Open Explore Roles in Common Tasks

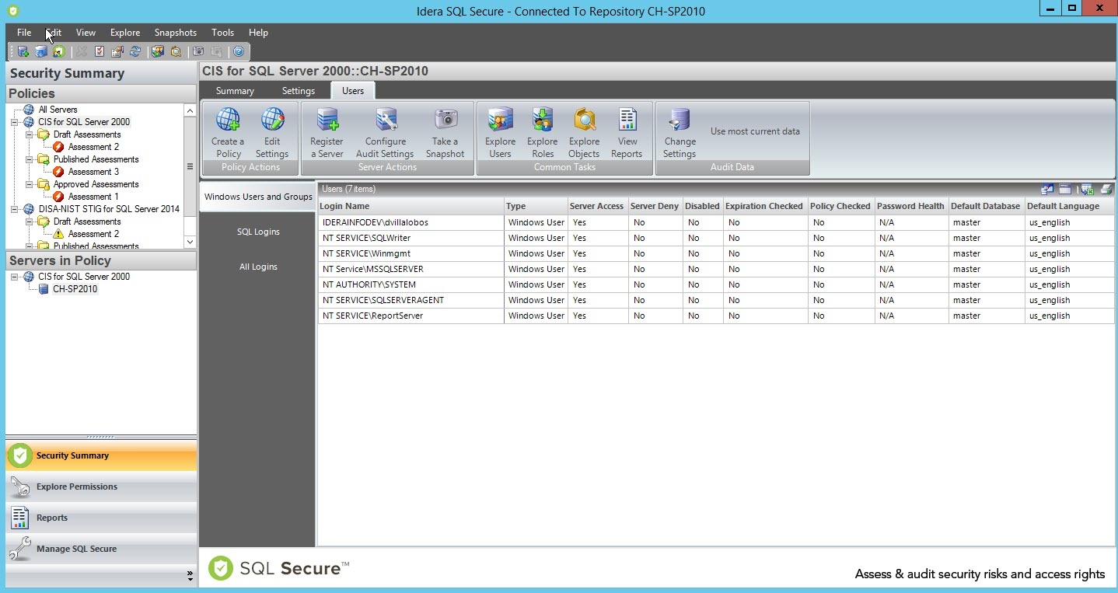click(542, 133)
